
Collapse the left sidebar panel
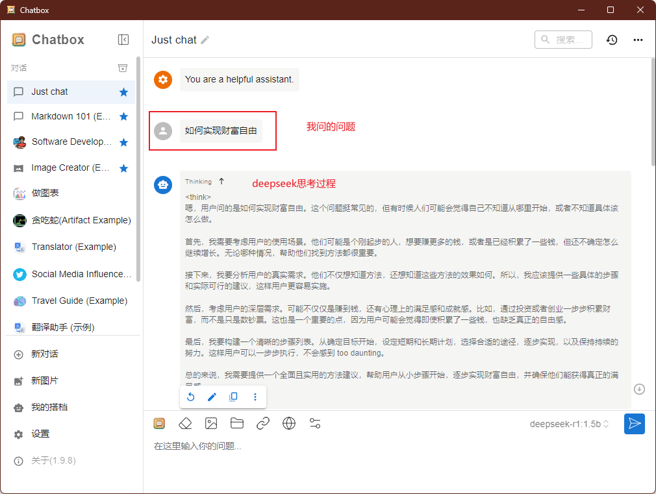coord(123,40)
